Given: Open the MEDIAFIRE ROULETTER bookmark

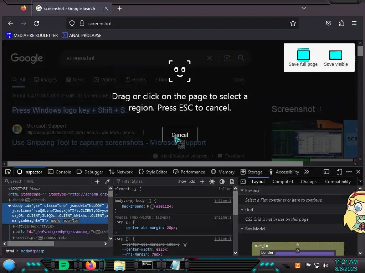Looking at the screenshot, I should 32,35.
